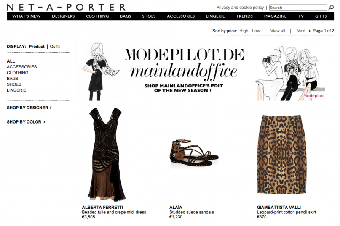Open the leopard-print pencil skirt image
340x226 pixels.
click(281, 154)
